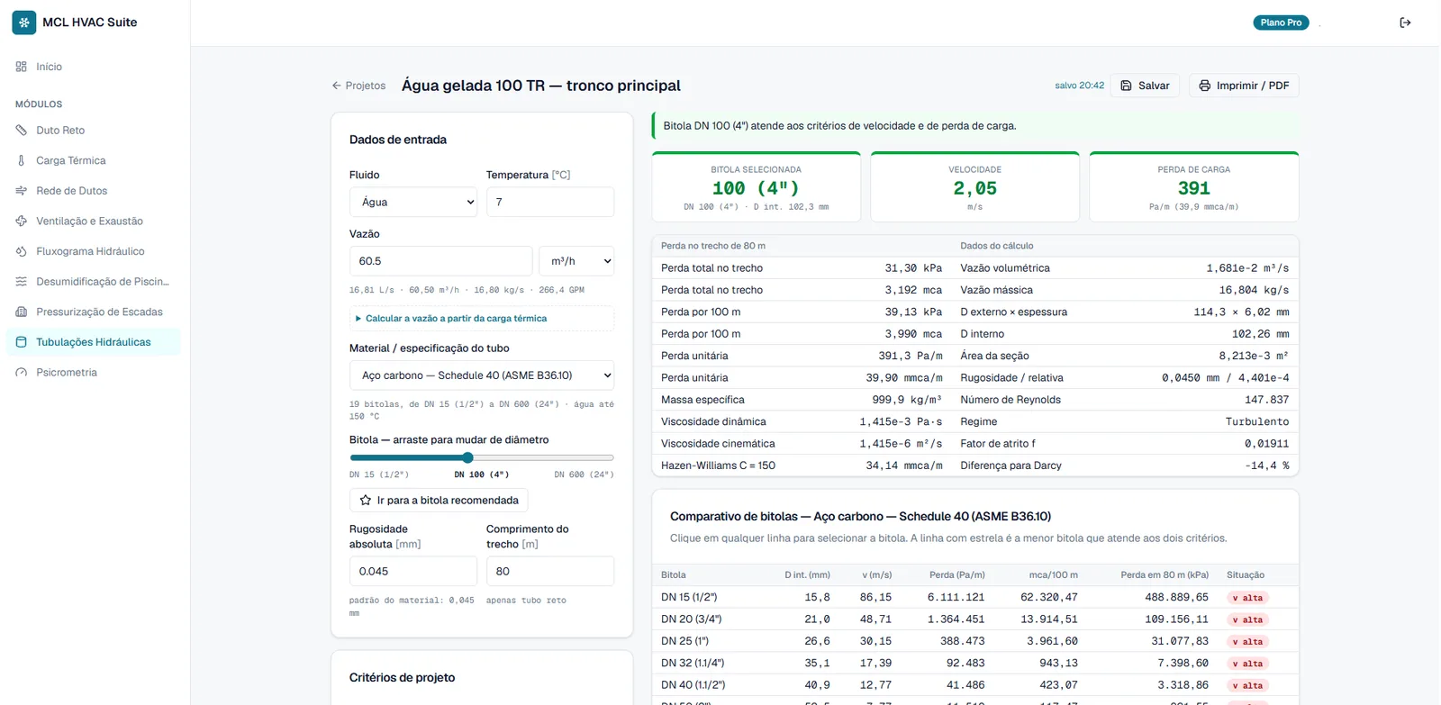Screen dimensions: 1441x705
Task: Click the Ventilação e Exaustão fan icon
Action: (x=22, y=221)
